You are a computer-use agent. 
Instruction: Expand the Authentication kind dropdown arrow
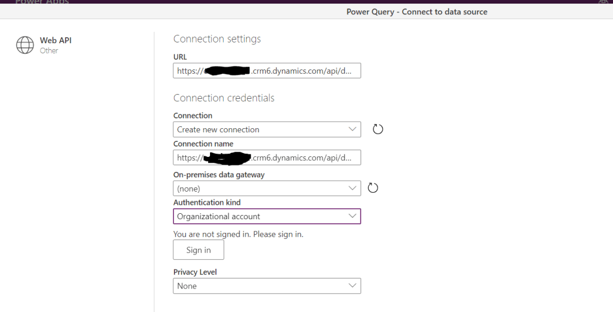click(x=352, y=216)
